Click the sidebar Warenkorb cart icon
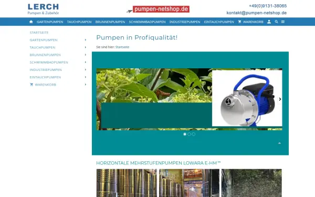The height and width of the screenshot is (197, 315). tap(31, 85)
